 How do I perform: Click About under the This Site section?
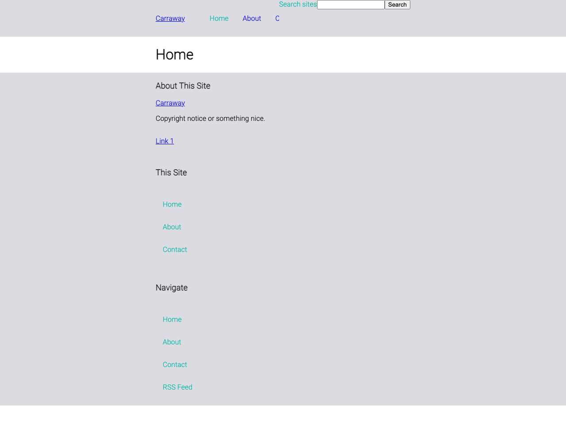(x=172, y=227)
